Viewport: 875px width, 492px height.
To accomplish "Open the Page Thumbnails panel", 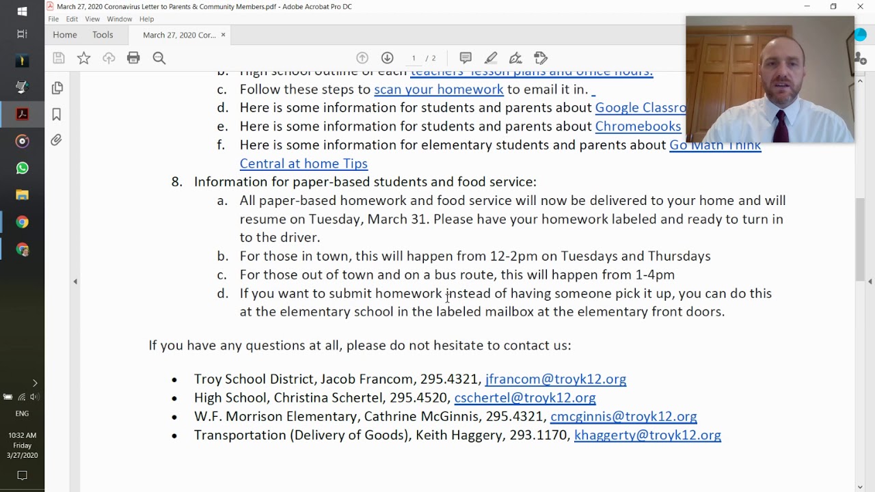I will coord(57,88).
